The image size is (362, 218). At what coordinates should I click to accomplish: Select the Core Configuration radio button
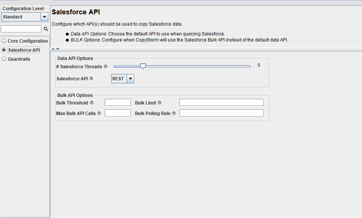click(4, 41)
